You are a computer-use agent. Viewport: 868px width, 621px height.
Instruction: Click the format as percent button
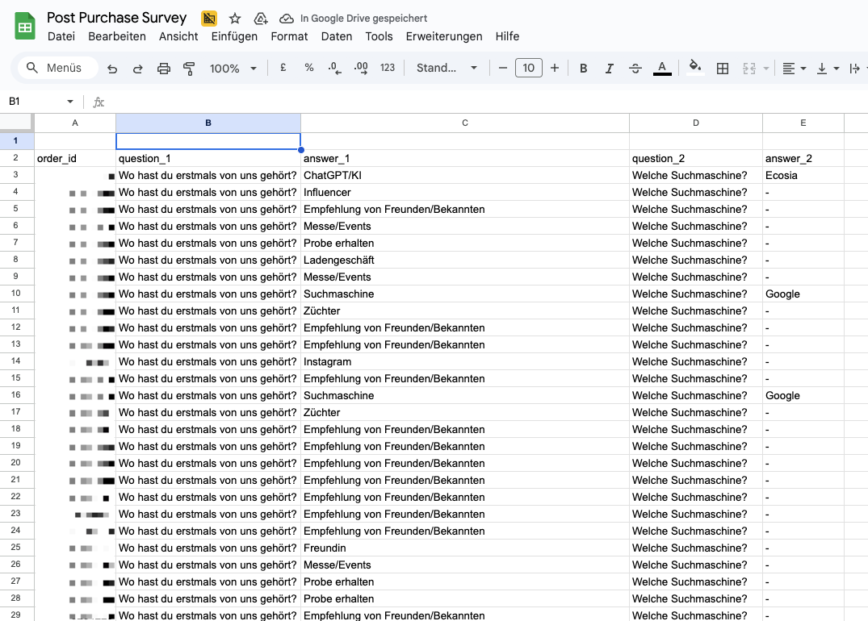coord(309,69)
